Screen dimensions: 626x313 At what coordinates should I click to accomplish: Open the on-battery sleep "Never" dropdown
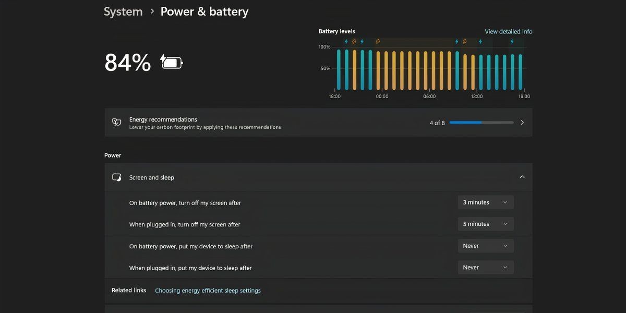click(486, 246)
